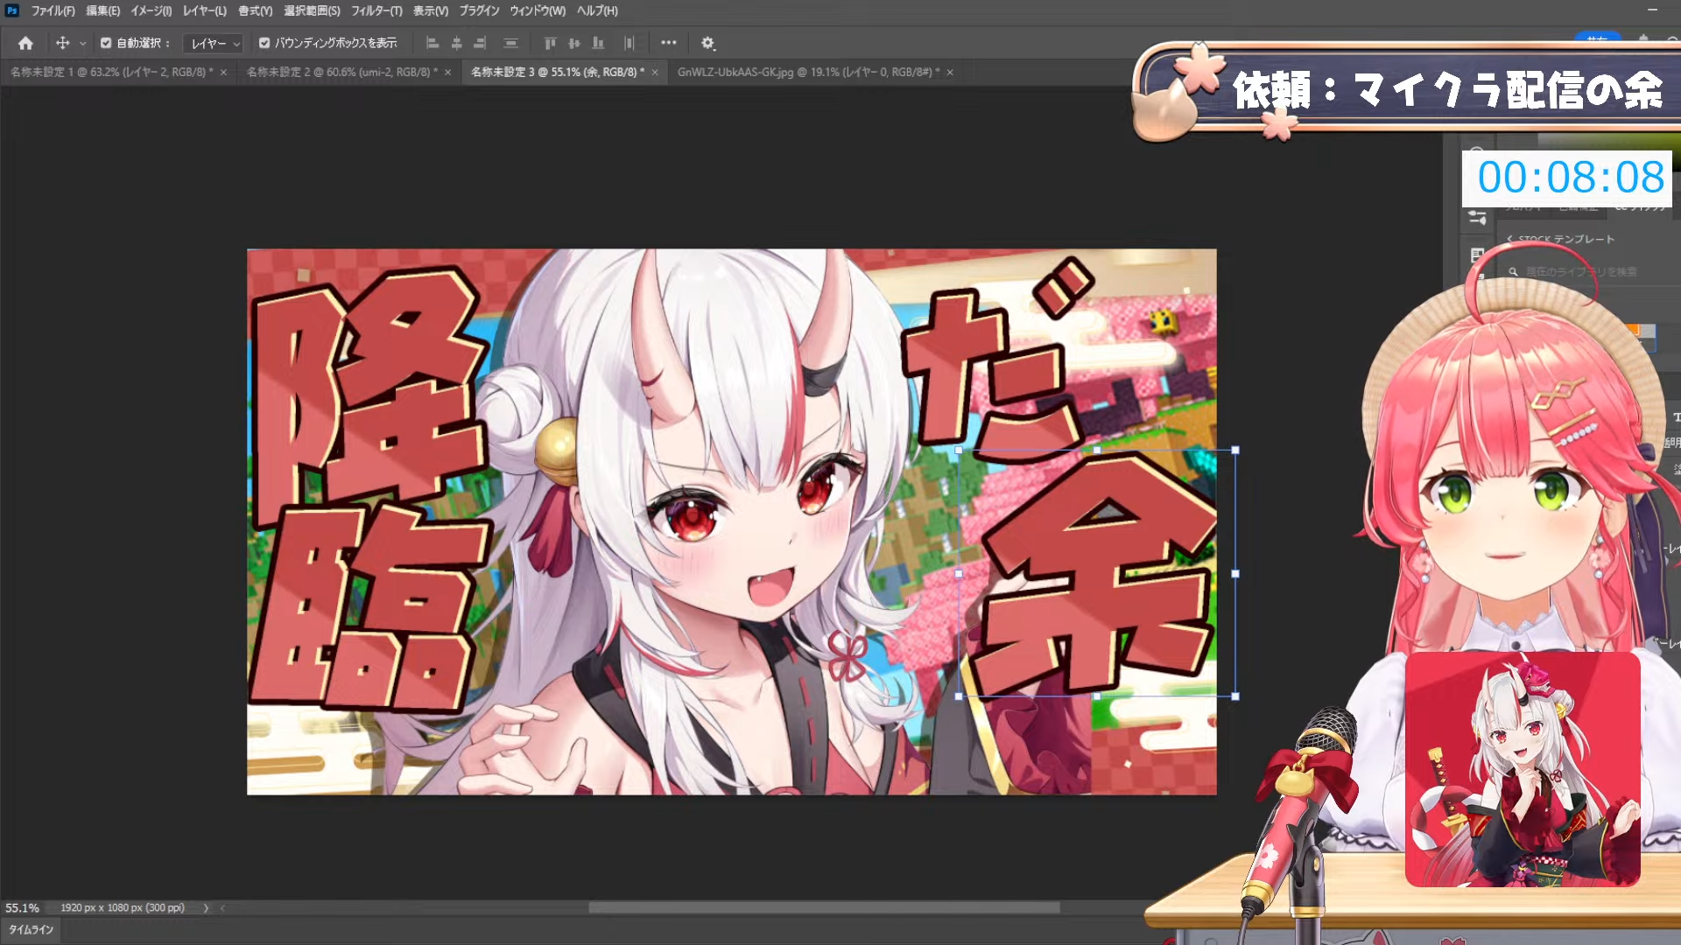The height and width of the screenshot is (945, 1681).
Task: Click the horizontal scrollbar left arrow
Action: click(222, 908)
